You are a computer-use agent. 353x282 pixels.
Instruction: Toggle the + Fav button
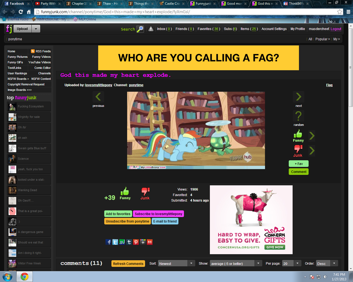(299, 164)
